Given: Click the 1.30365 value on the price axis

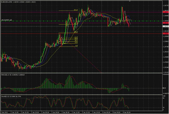Looking at the screenshot, I should (166, 21).
